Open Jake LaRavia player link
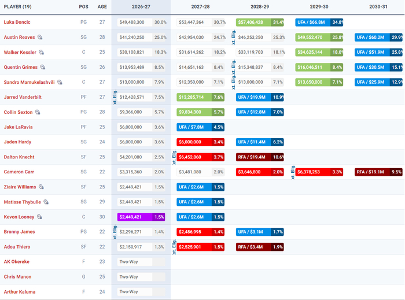The height and width of the screenshot is (300, 405). (18, 127)
